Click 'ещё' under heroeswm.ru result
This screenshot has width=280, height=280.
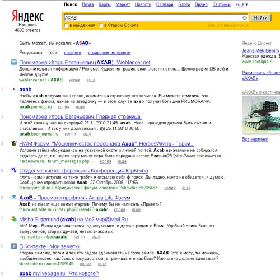coord(122,161)
